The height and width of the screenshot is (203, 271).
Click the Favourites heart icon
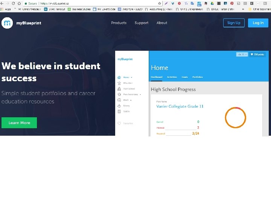(119, 123)
